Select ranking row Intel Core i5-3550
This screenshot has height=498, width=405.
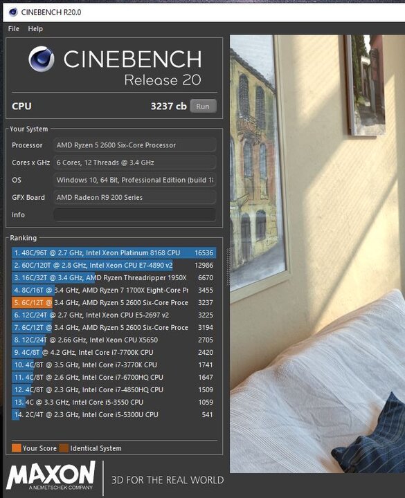[x=114, y=402]
